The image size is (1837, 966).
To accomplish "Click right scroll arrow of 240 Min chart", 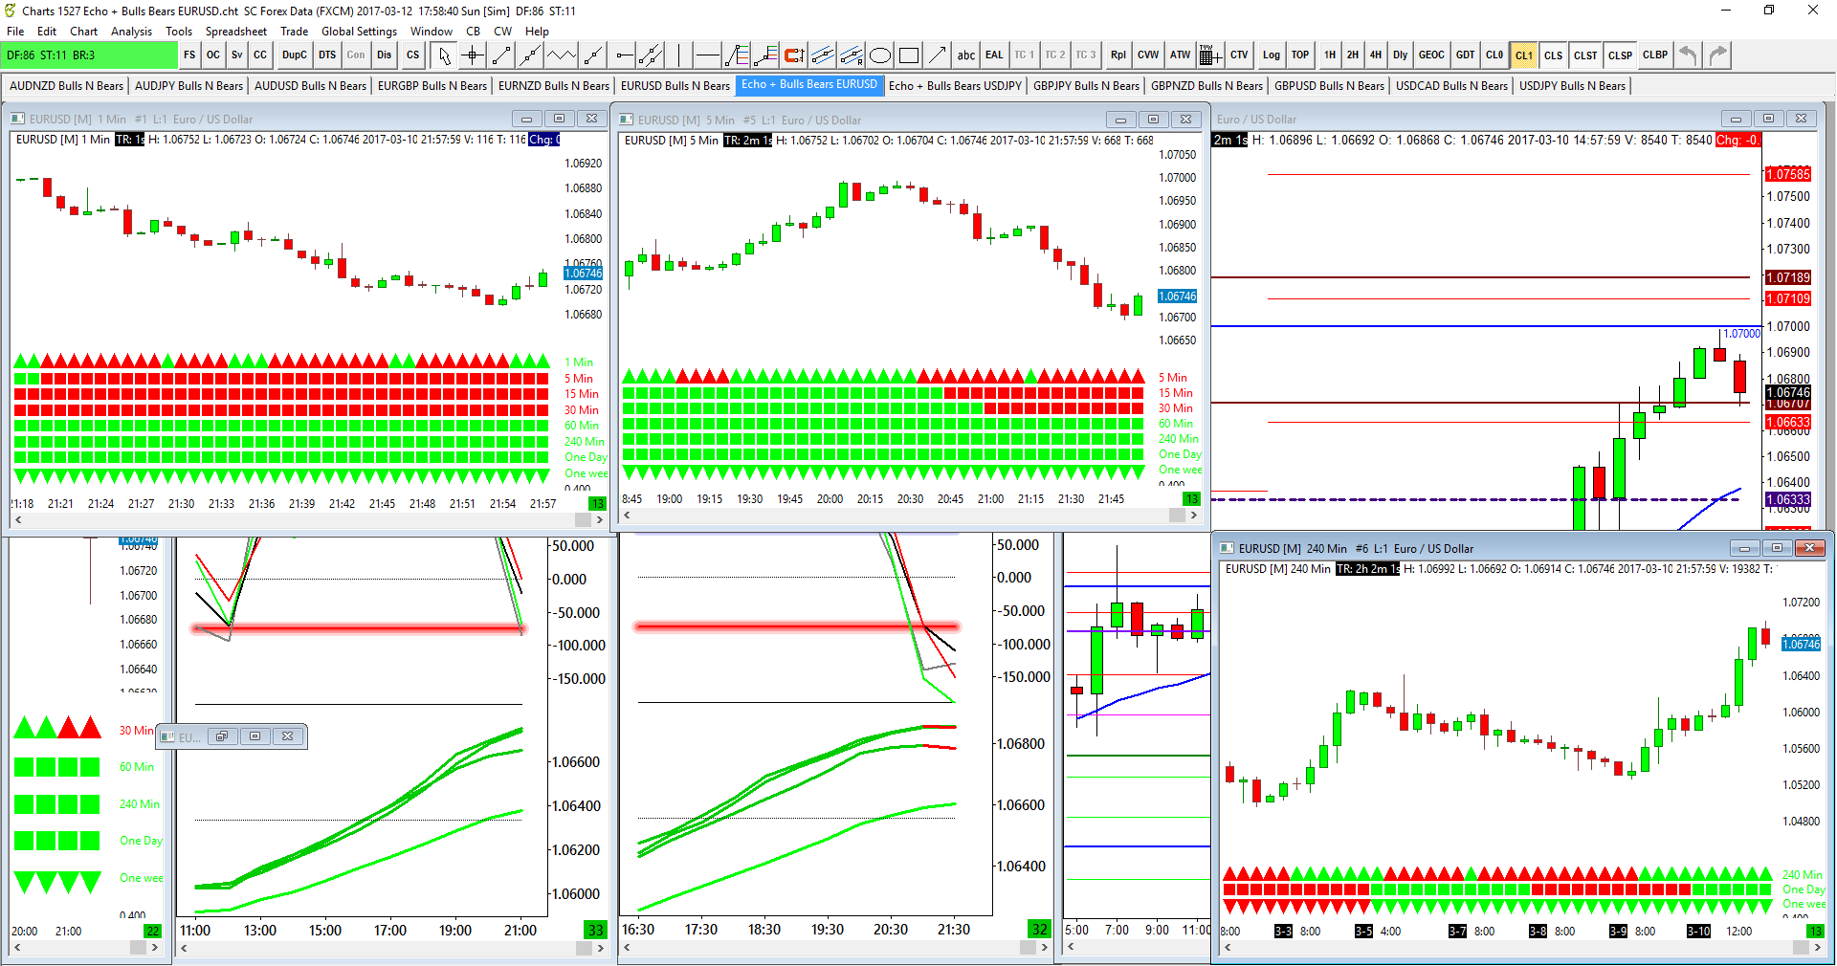I will pos(1819,948).
